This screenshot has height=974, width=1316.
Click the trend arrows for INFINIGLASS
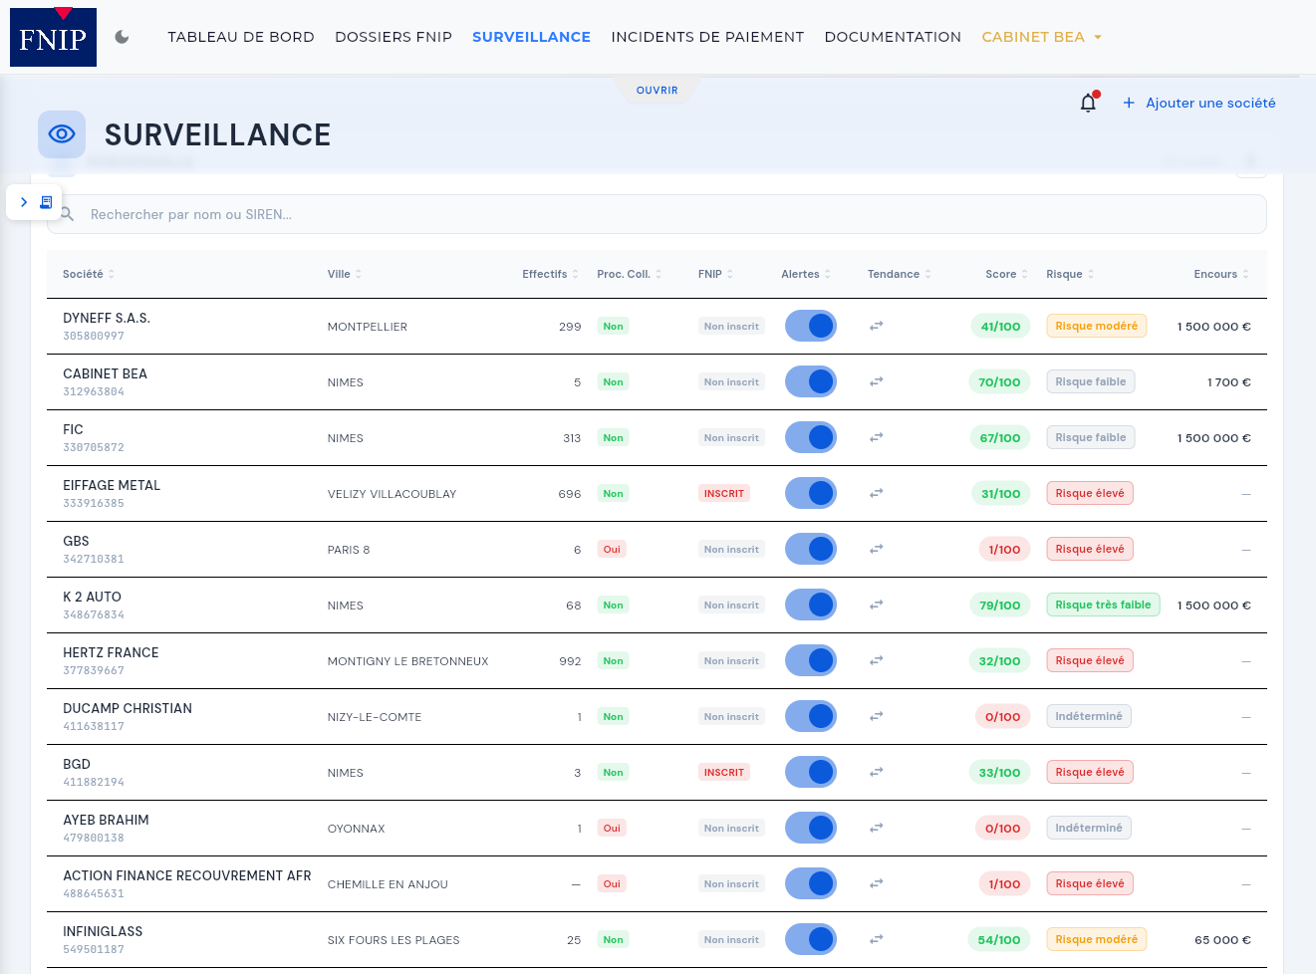pos(877,939)
